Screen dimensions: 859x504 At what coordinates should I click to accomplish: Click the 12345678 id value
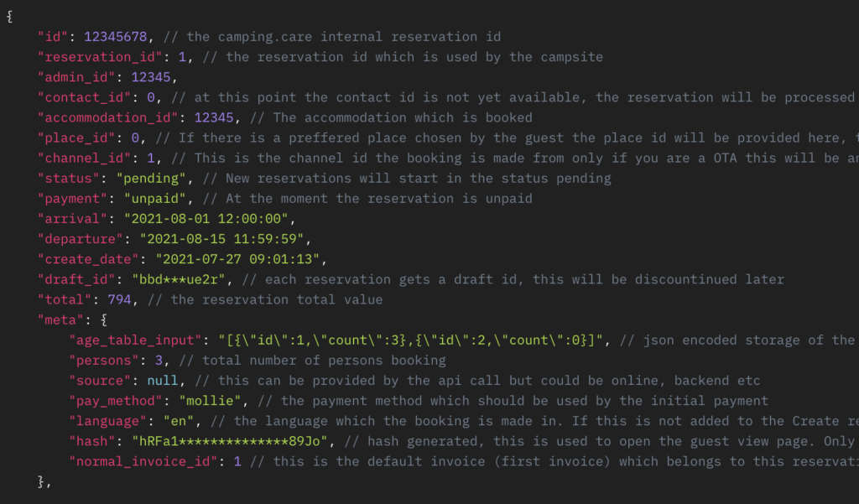click(116, 37)
